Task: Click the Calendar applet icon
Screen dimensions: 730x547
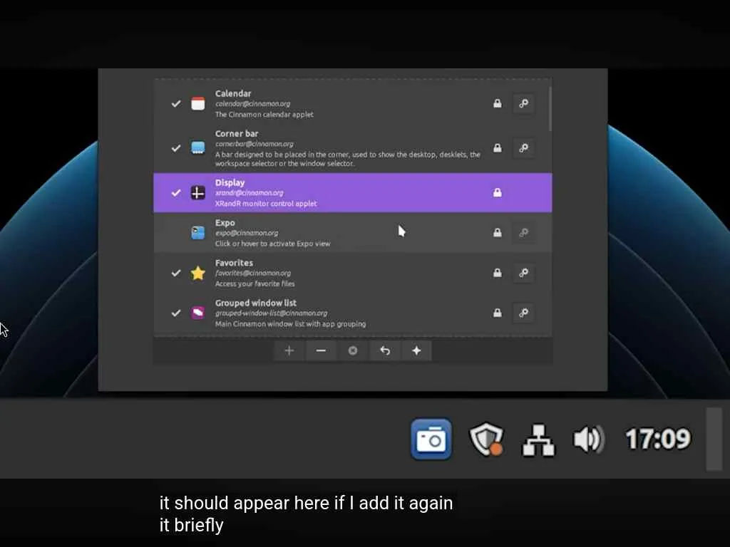Action: tap(198, 103)
